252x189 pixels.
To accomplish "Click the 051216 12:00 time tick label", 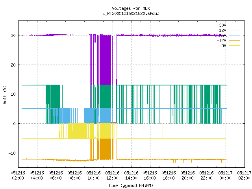I will pos(112,176).
